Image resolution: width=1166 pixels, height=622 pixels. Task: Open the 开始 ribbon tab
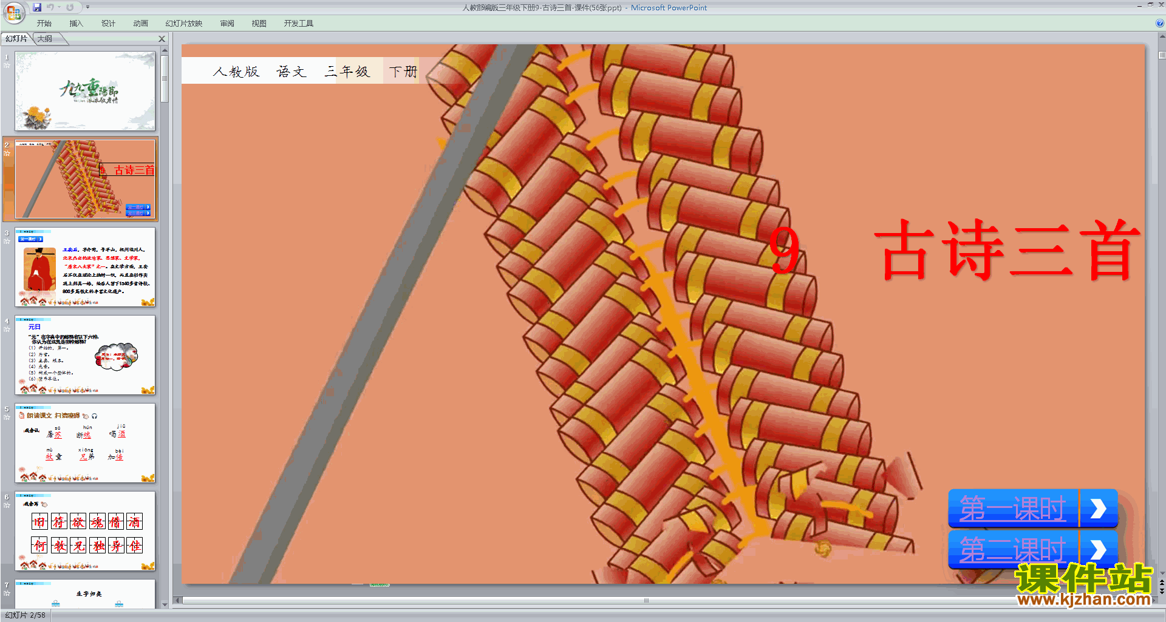click(44, 24)
